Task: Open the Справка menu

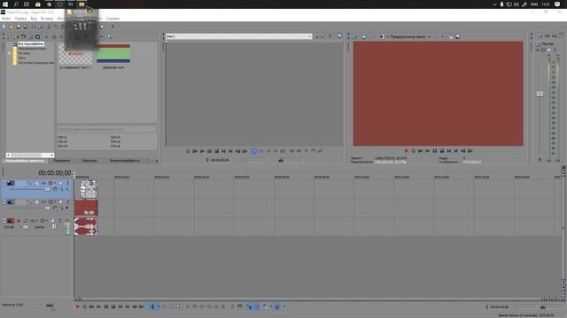Action: 113,19
